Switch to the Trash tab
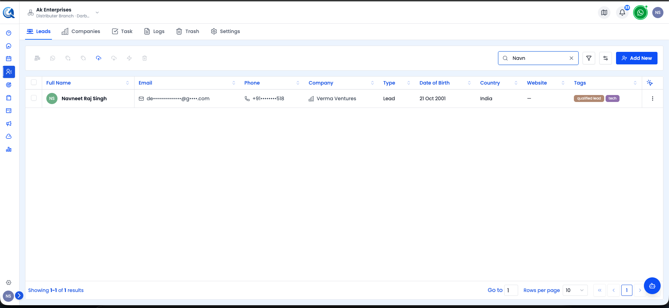Screen dimensions: 669x308 click(187, 31)
